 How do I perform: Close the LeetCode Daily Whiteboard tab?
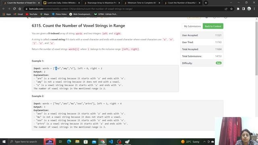79,3
